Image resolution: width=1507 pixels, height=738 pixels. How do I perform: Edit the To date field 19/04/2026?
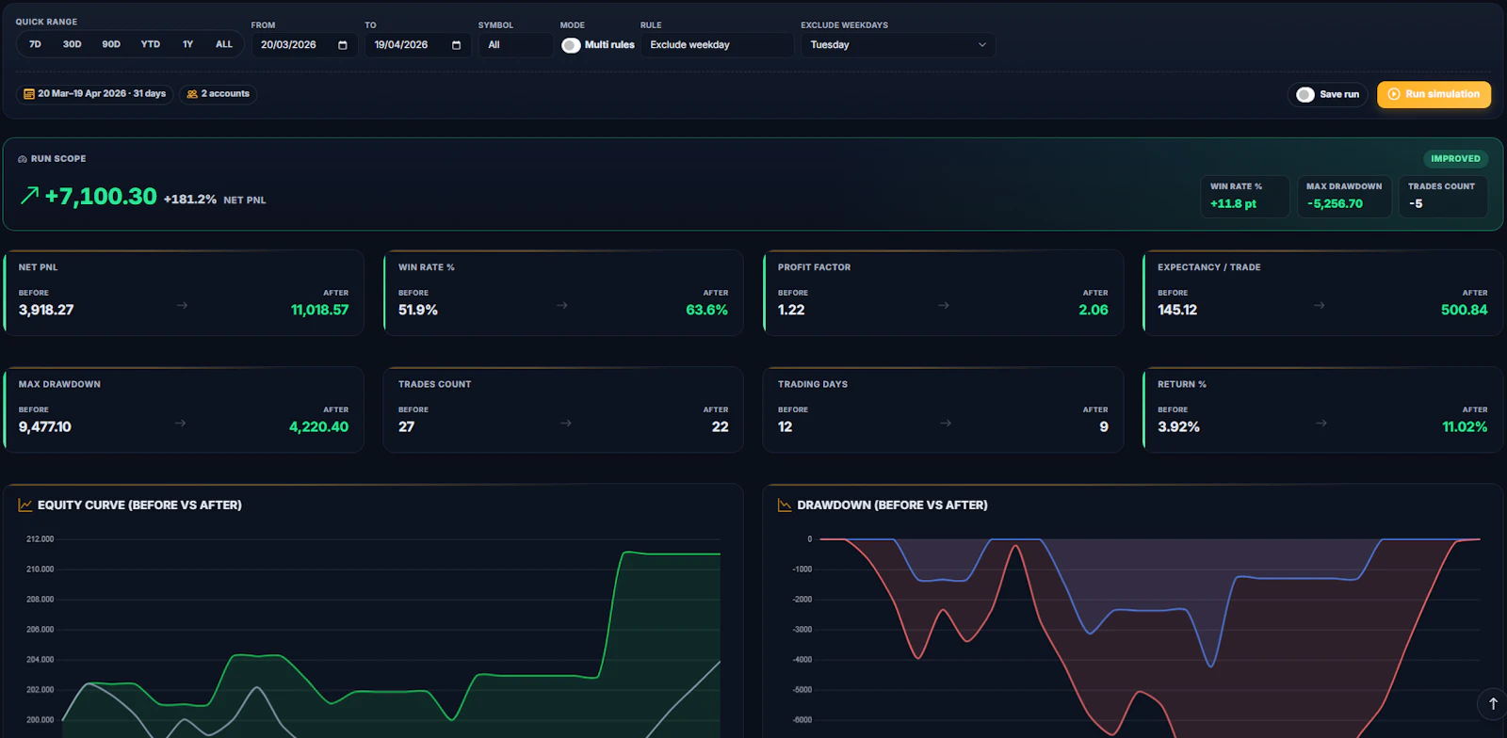tap(418, 45)
